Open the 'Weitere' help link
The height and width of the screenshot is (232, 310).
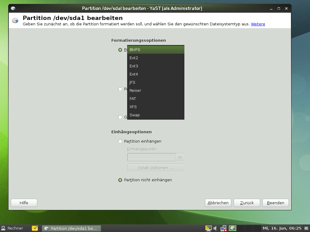click(258, 24)
